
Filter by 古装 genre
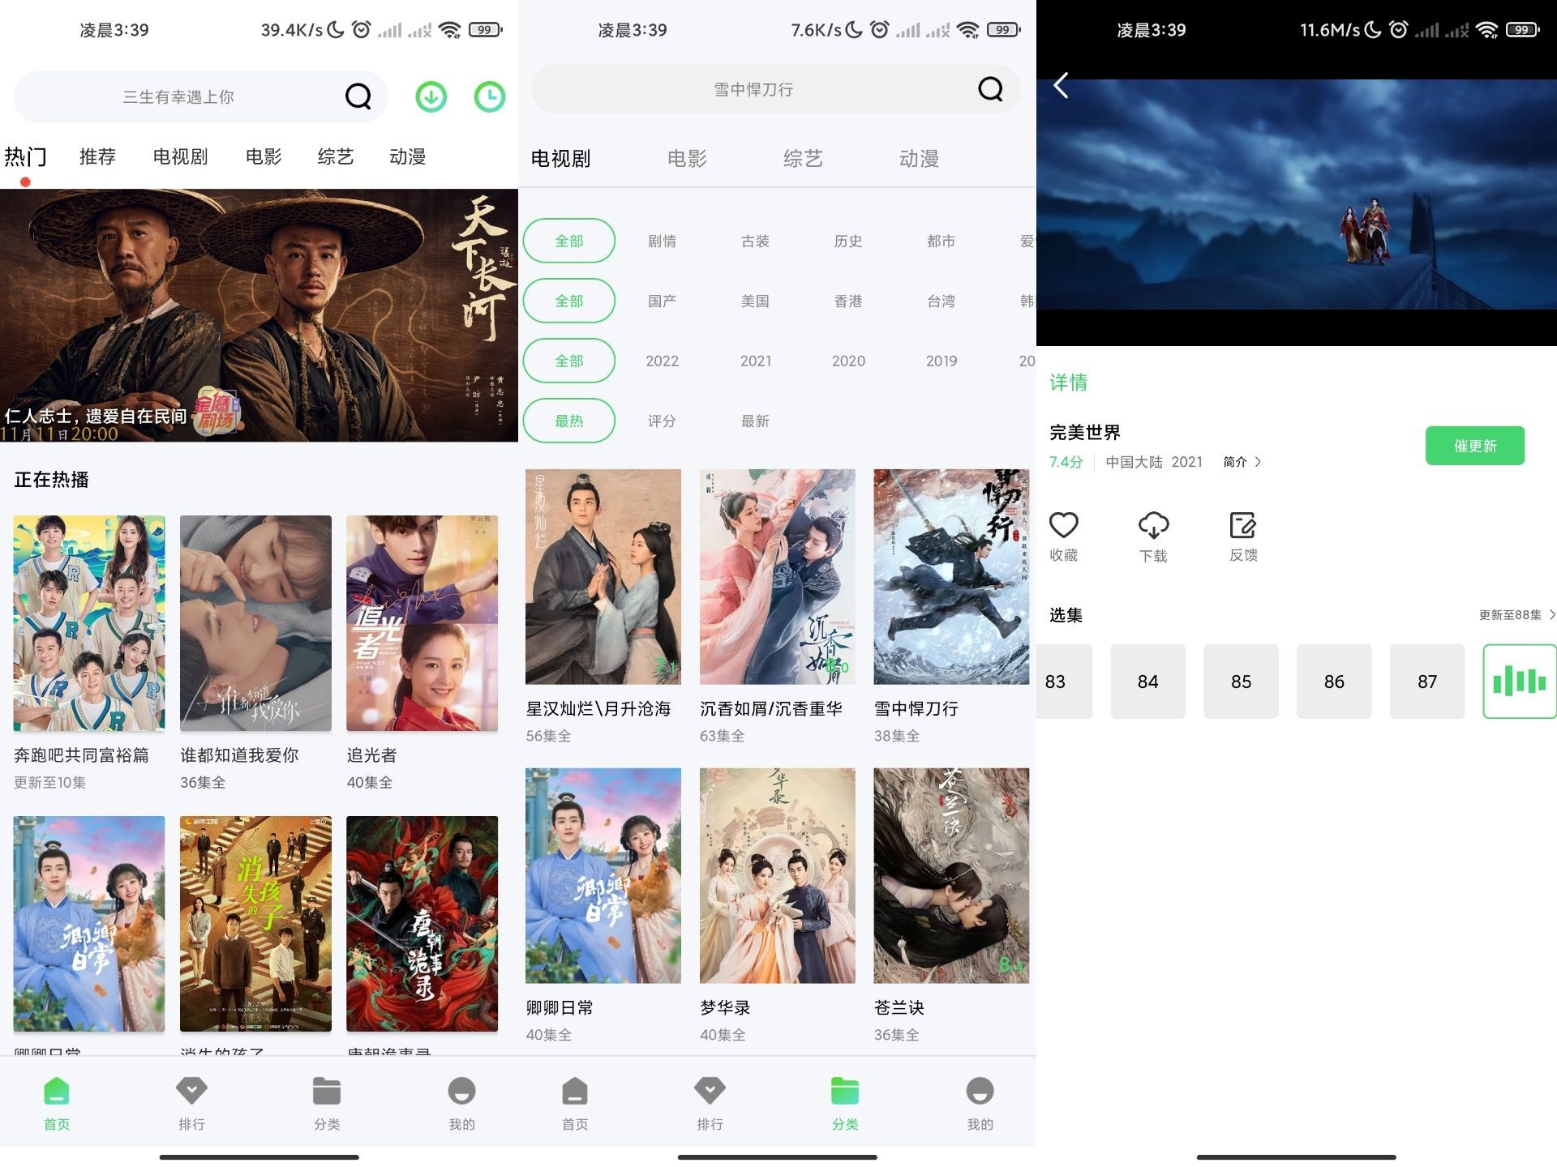click(x=755, y=241)
